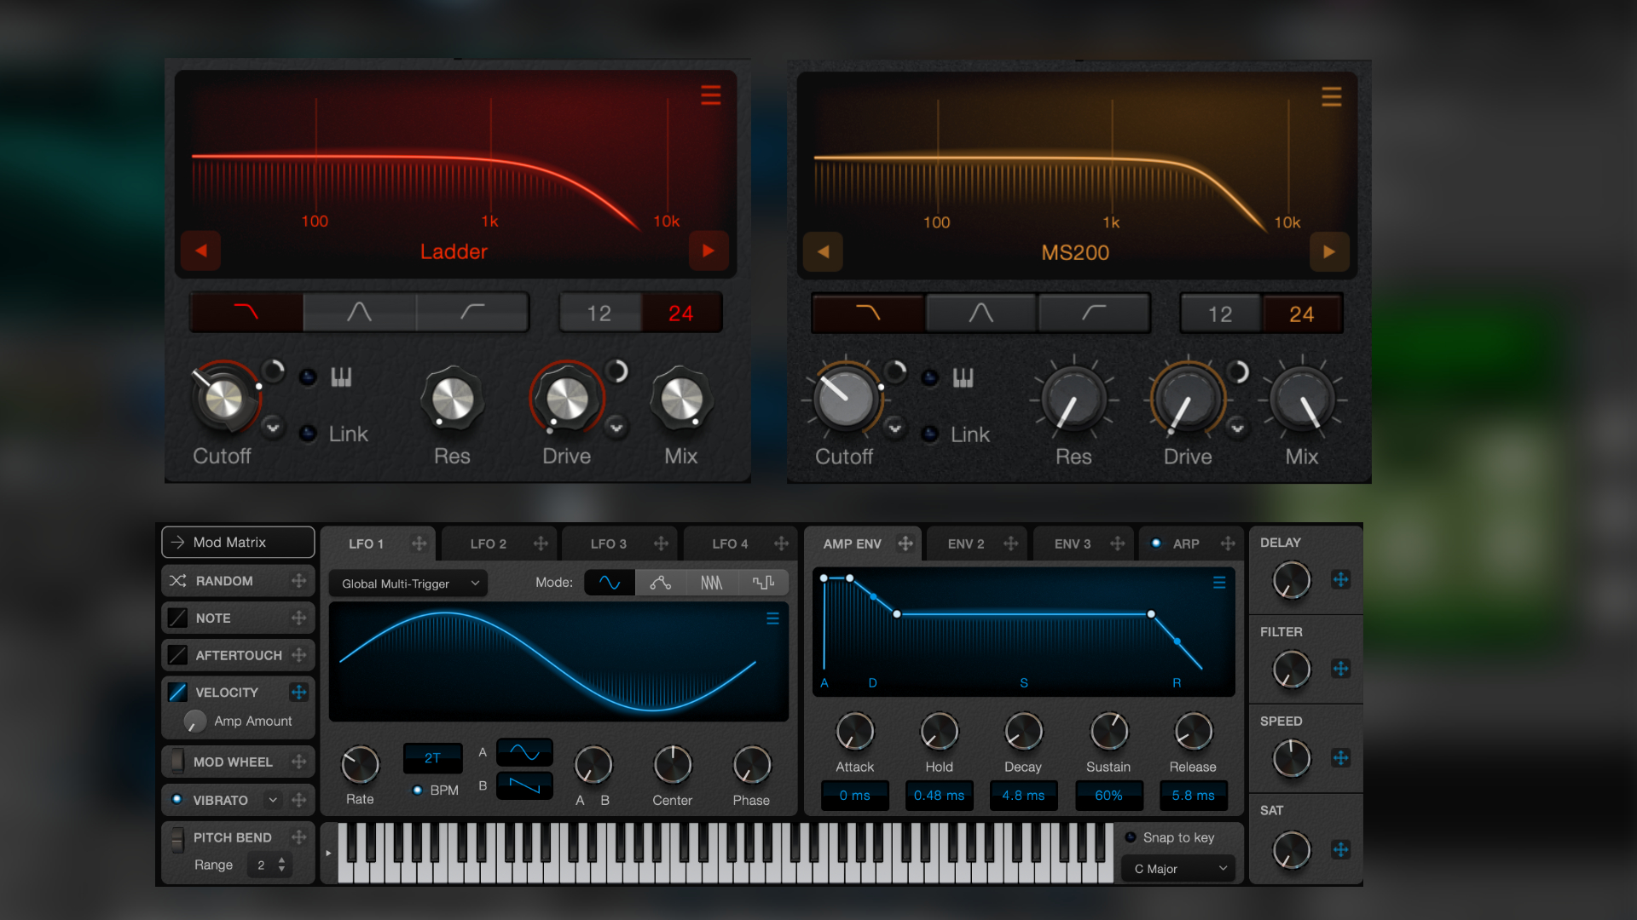The height and width of the screenshot is (920, 1637).
Task: Click the next filter arrow beside Ladder
Action: coord(708,250)
